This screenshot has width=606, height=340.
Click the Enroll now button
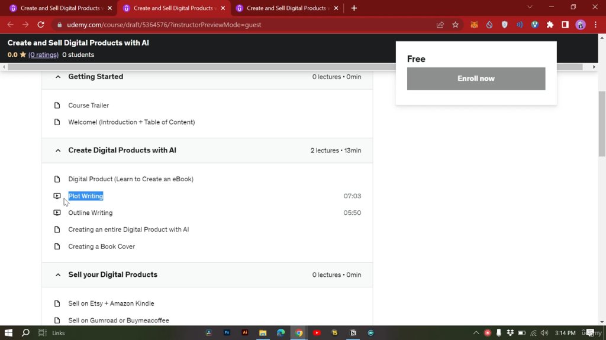pyautogui.click(x=476, y=79)
